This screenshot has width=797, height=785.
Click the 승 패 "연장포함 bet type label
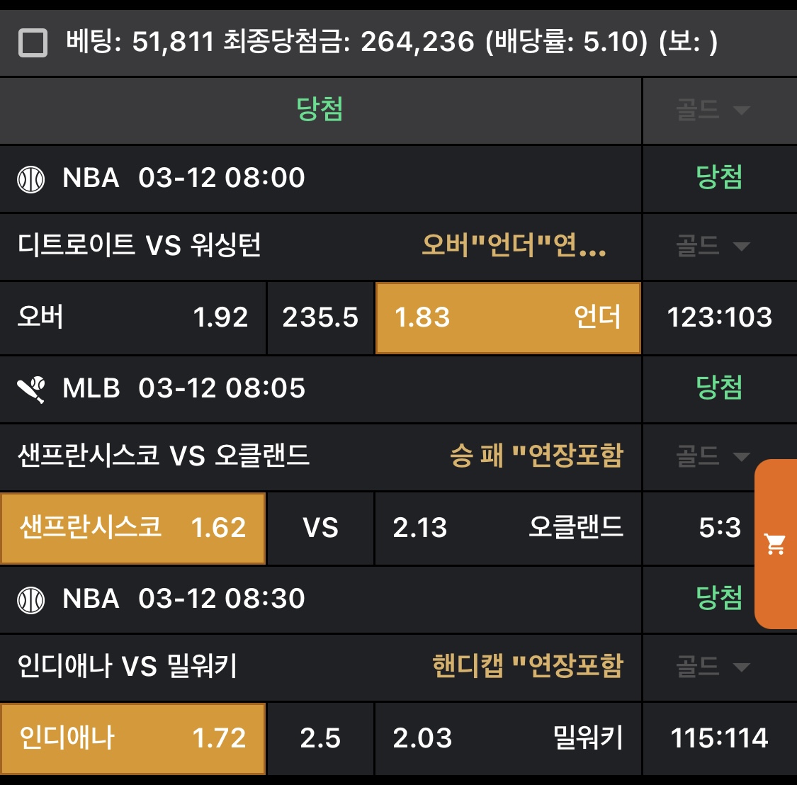coord(536,456)
